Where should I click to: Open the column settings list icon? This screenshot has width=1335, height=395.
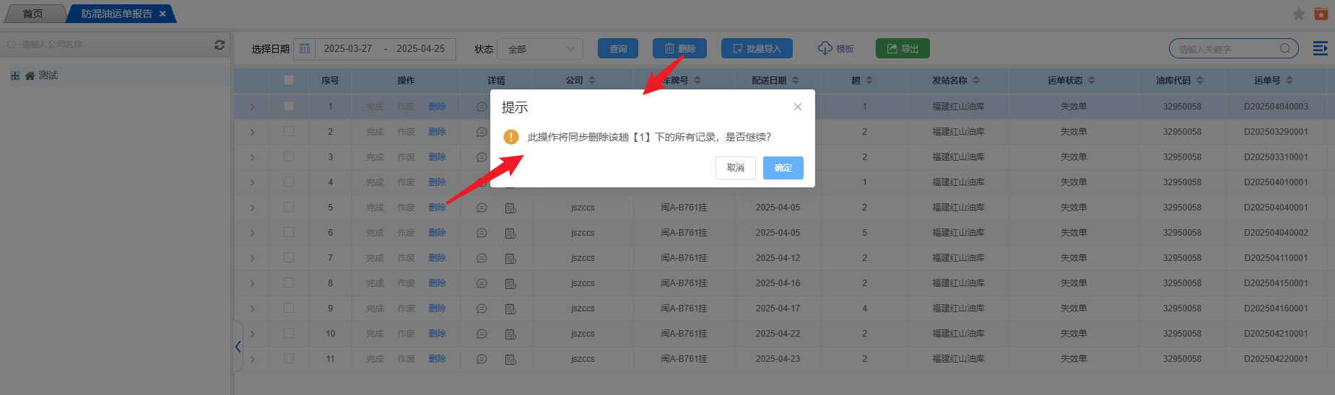tap(1320, 48)
